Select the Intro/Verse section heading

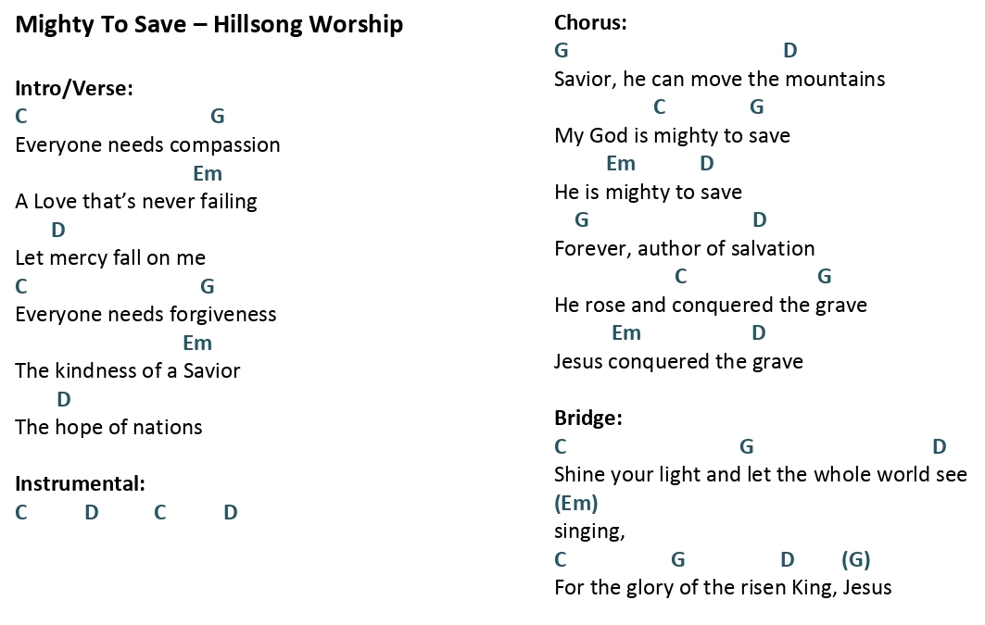point(74,89)
